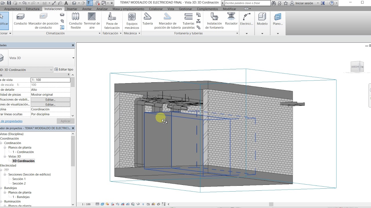Image resolution: width=371 pixels, height=208 pixels.
Task: Click Editar button for visibility modifications
Action: [50, 100]
